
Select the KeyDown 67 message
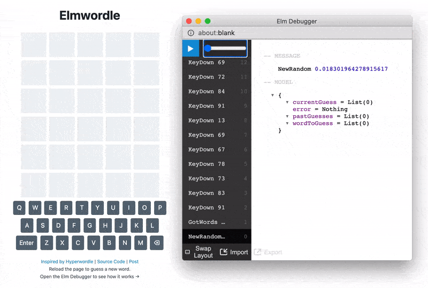point(217,149)
